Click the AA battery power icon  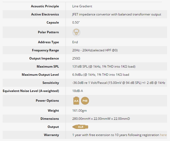coord(76,101)
